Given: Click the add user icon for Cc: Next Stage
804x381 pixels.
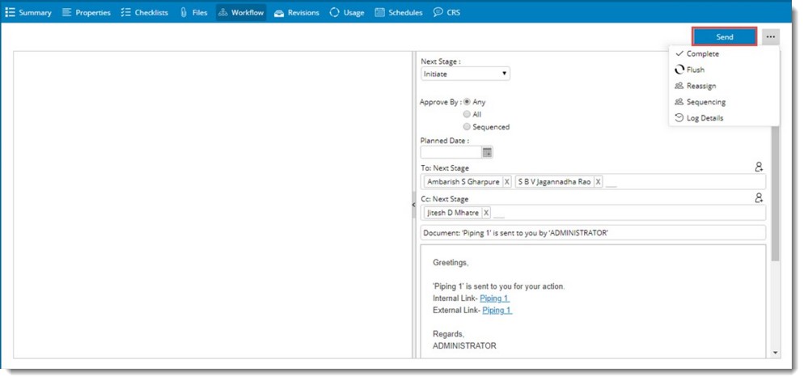Looking at the screenshot, I should click(x=759, y=197).
